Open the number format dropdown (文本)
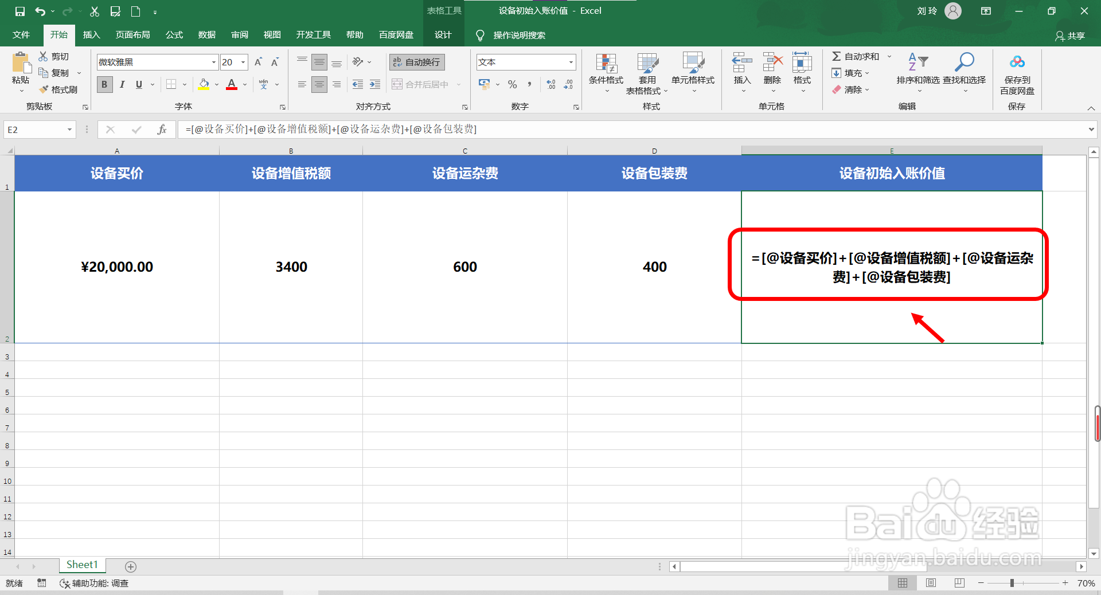The width and height of the screenshot is (1101, 595). click(x=571, y=62)
